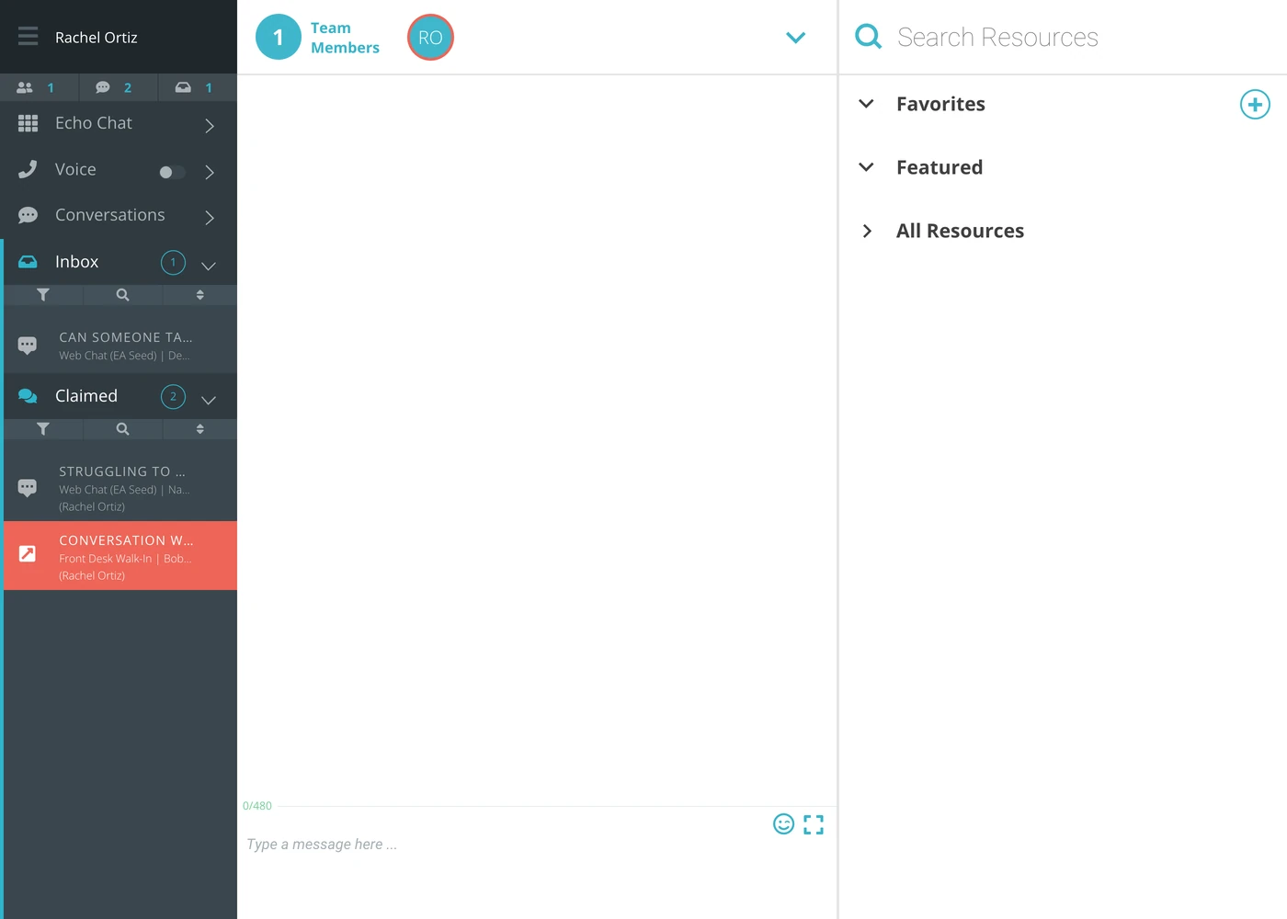The width and height of the screenshot is (1287, 919).
Task: Click the chat bubble count icon showing 2
Action: 103,87
